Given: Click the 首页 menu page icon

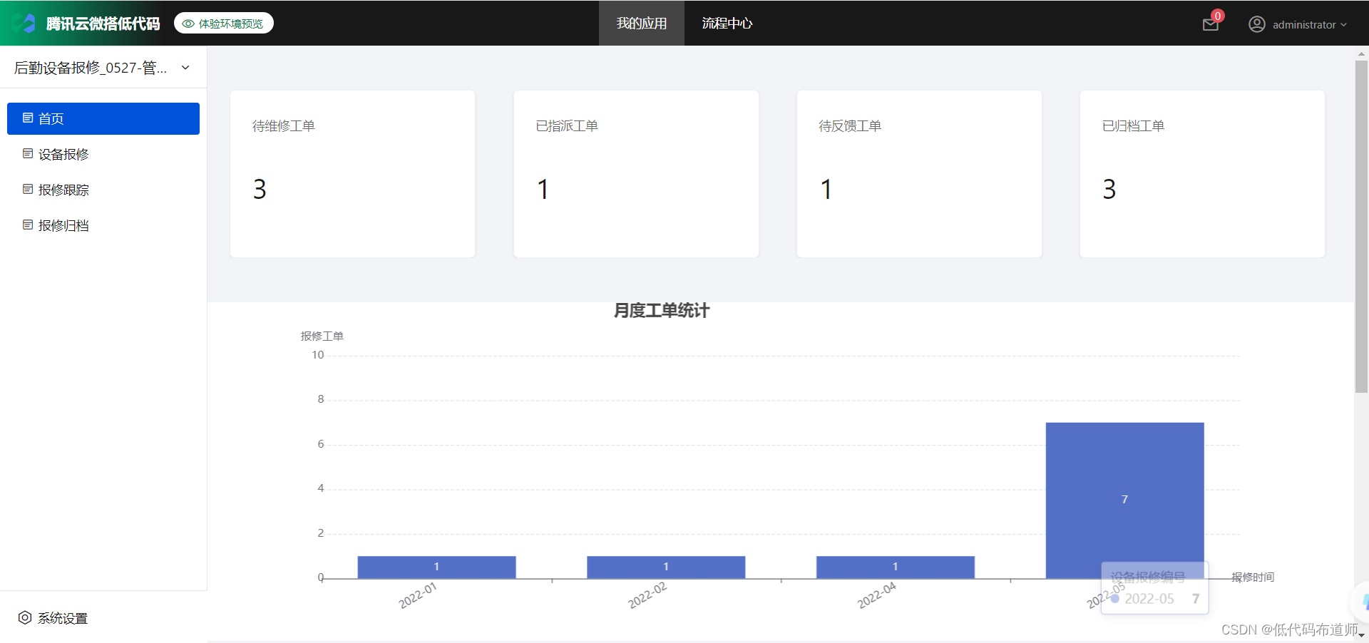Looking at the screenshot, I should 28,118.
